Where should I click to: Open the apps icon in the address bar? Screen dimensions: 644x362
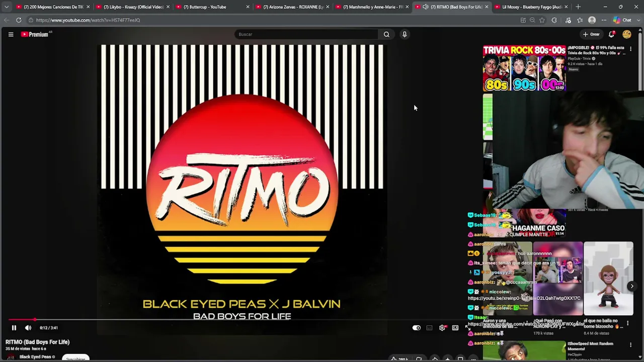click(523, 20)
